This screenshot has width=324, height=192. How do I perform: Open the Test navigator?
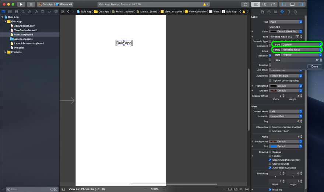(x=36, y=12)
